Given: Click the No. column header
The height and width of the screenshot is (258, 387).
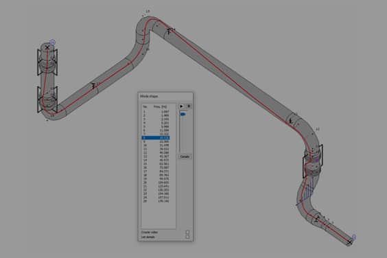Looking at the screenshot, I should 145,106.
